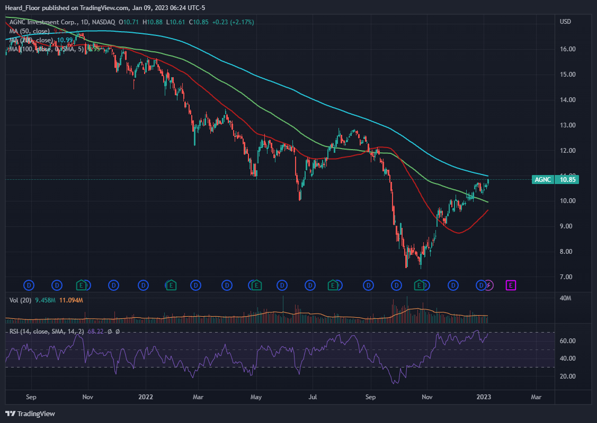This screenshot has height=423, width=597.
Task: Select the MA (50, close) indicator legend
Action: point(30,31)
